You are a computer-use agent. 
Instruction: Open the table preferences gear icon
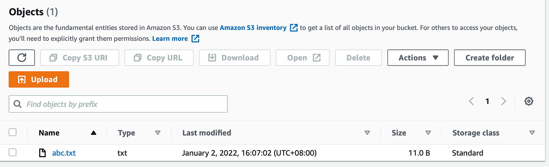tap(529, 101)
